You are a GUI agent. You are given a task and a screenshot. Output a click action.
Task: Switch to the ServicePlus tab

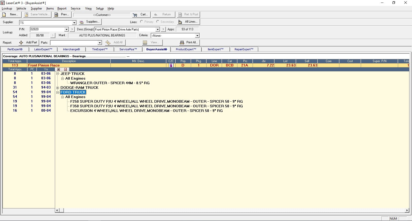(128, 49)
